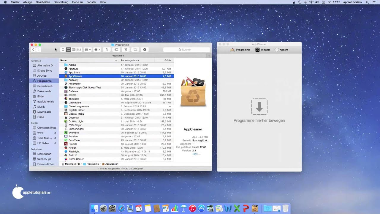Image resolution: width=380 pixels, height=214 pixels.
Task: Switch Finder to list view
Action: 68,50
